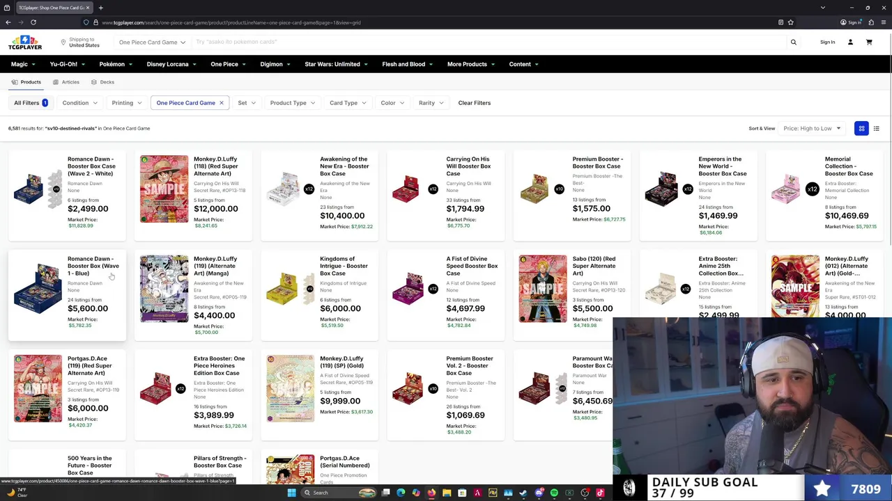The width and height of the screenshot is (892, 501).
Task: Open the shopping cart
Action: click(x=869, y=42)
